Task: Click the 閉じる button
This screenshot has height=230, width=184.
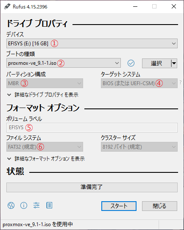Action: 159,206
